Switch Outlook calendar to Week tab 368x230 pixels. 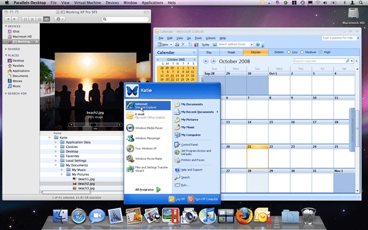[x=231, y=52]
